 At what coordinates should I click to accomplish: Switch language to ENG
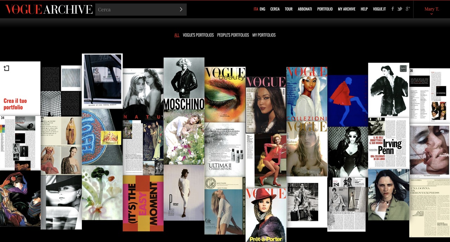coord(262,9)
